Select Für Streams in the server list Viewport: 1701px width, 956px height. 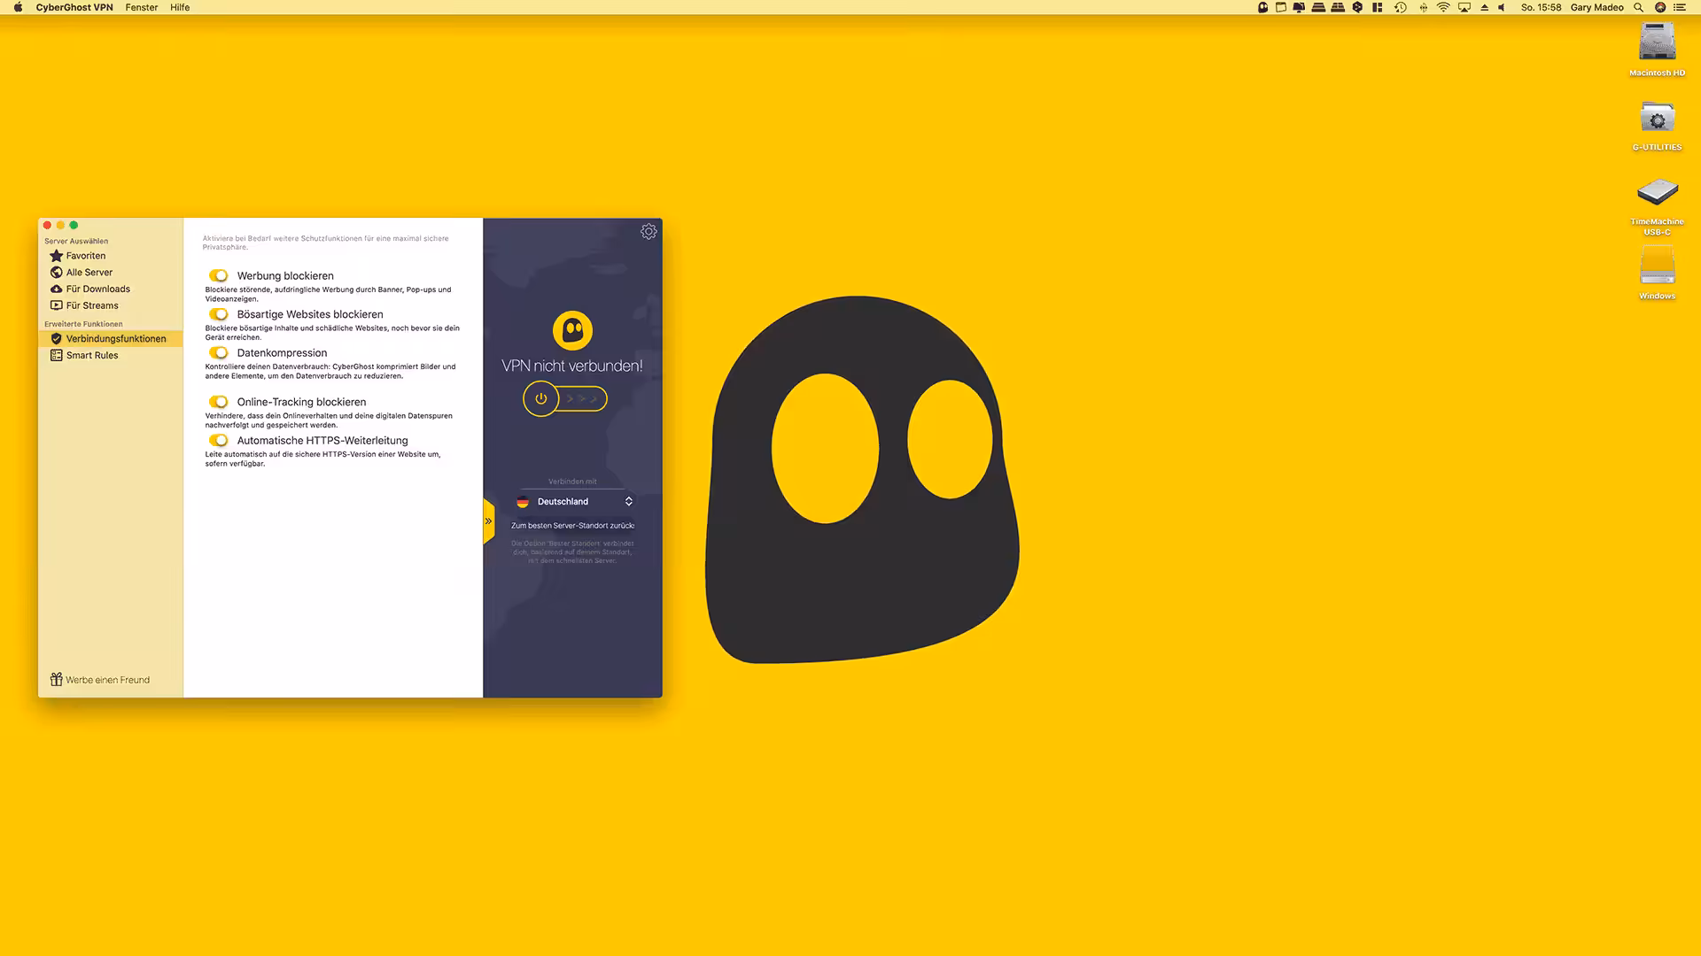[57, 305]
